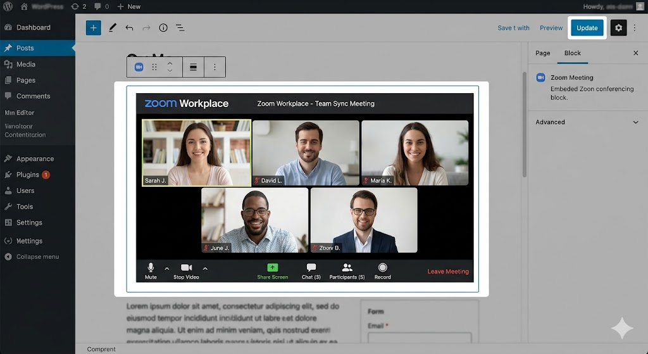This screenshot has width=648, height=354.
Task: Mute microphone in Zoom meeting
Action: 151,270
